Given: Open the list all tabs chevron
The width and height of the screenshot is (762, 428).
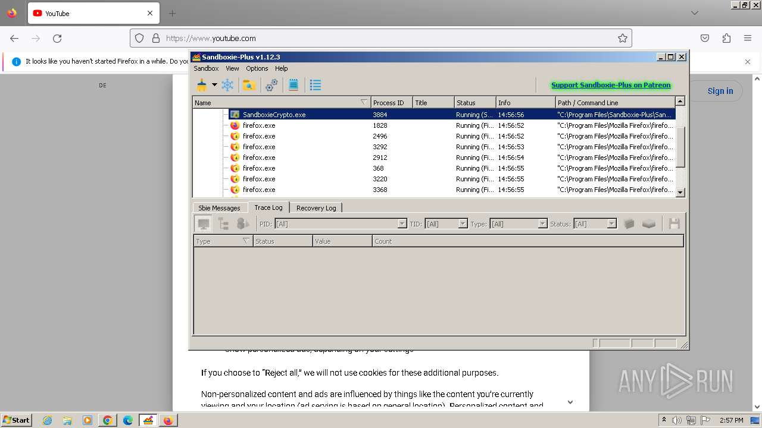Looking at the screenshot, I should point(695,13).
